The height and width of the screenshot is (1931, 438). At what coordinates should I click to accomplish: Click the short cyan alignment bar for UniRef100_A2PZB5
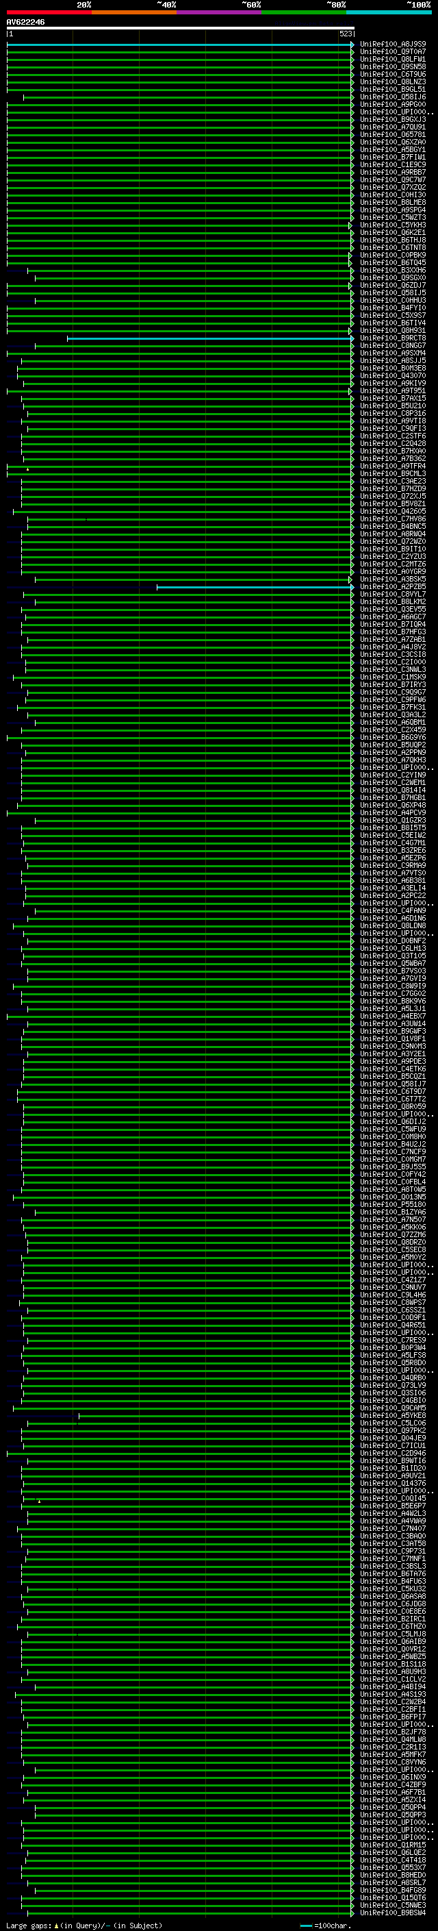click(255, 587)
